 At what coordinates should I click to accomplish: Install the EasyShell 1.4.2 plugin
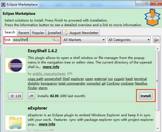click(x=146, y=96)
